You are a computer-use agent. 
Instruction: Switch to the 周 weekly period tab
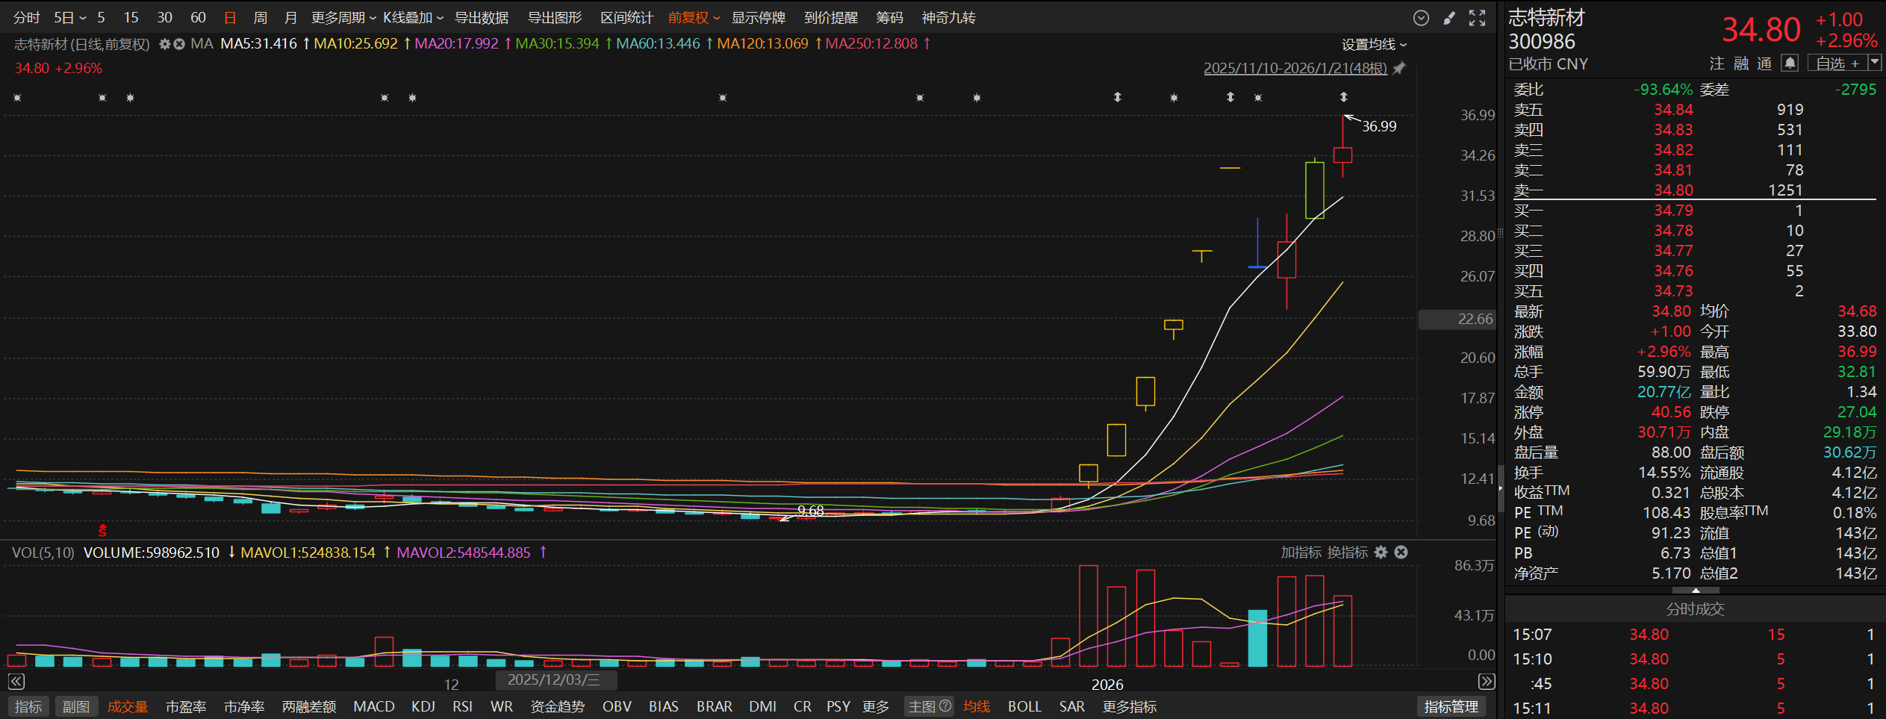point(260,18)
